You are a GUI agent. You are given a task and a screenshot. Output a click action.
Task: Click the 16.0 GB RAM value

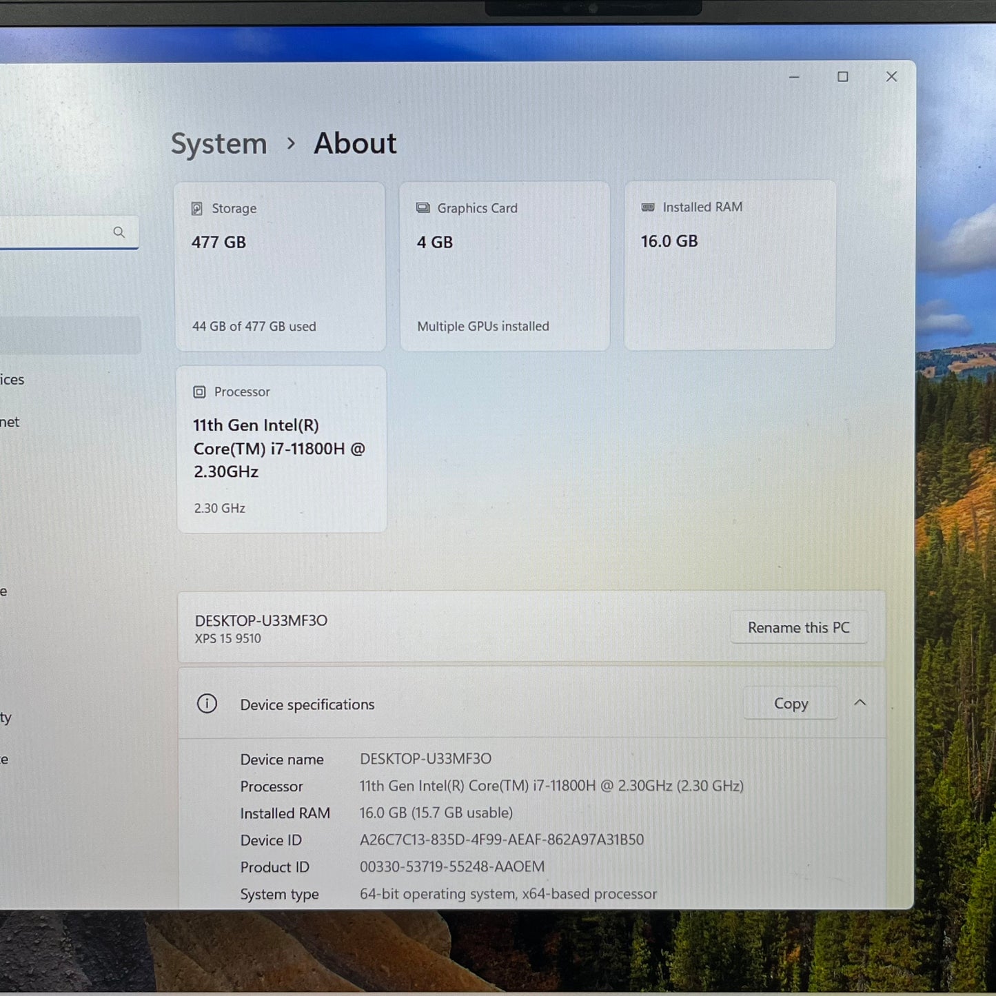click(x=669, y=241)
